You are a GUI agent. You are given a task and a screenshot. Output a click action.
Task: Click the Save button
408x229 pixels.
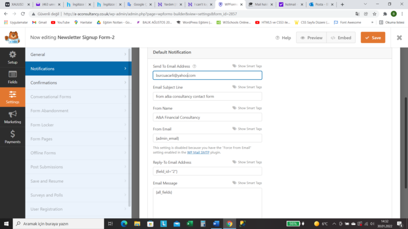coord(373,38)
